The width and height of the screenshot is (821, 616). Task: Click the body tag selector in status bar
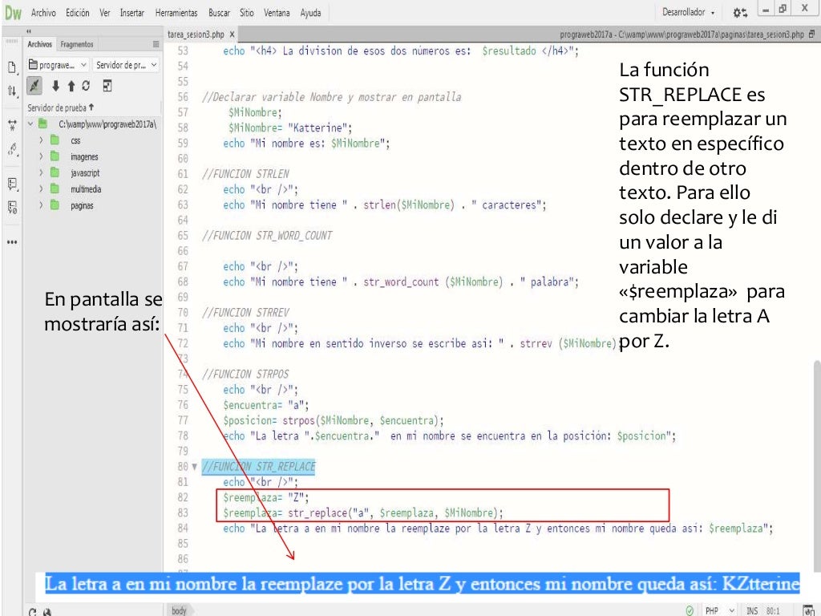click(x=179, y=610)
